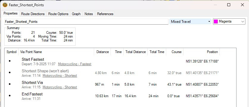Open the Route Options tab

click(x=58, y=14)
